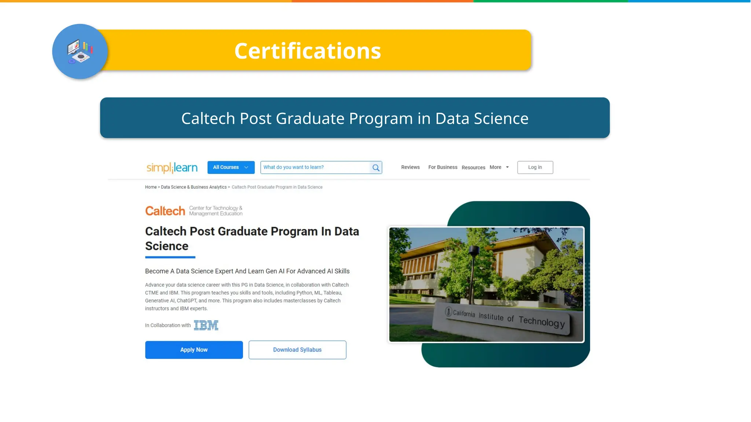Screen dimensions: 751x422
Task: Click the Caltech CTME logo
Action: [x=194, y=211]
